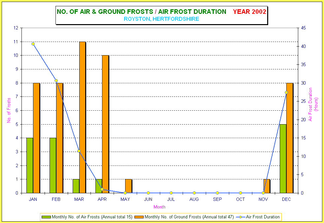
Task: Select the December green air frosts bar
Action: coord(283,159)
